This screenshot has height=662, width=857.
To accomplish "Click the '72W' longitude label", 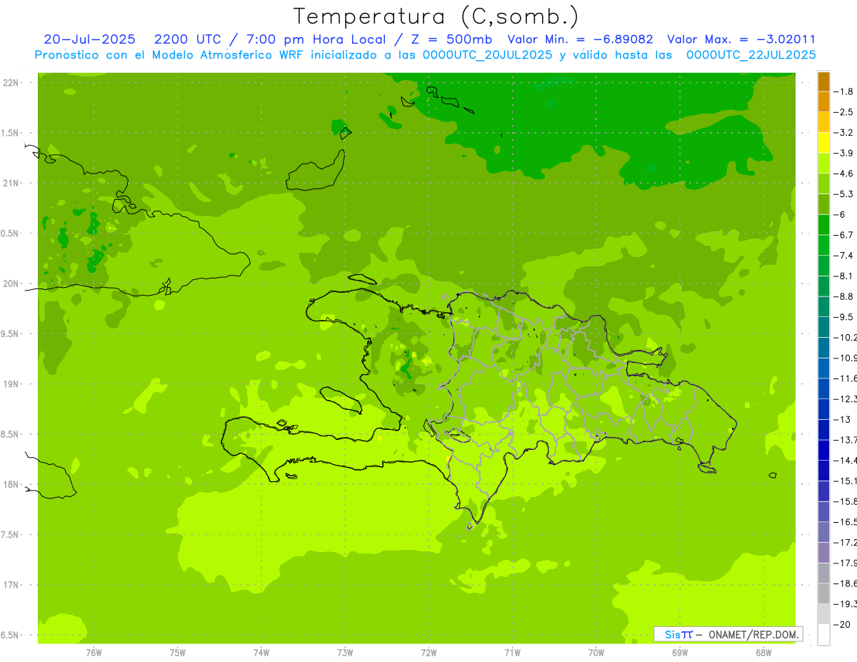I will pyautogui.click(x=428, y=653).
